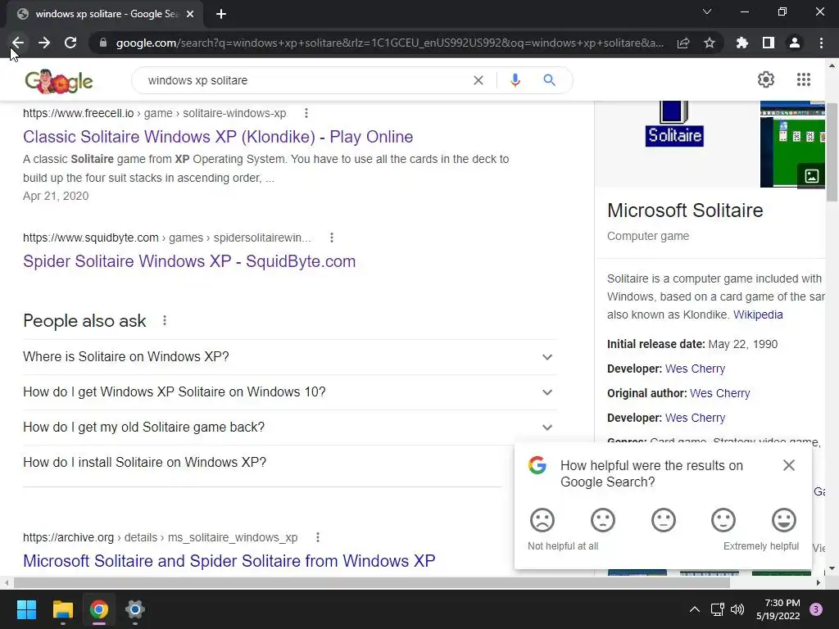The image size is (839, 629).
Task: Open a new browser tab
Action: click(221, 14)
